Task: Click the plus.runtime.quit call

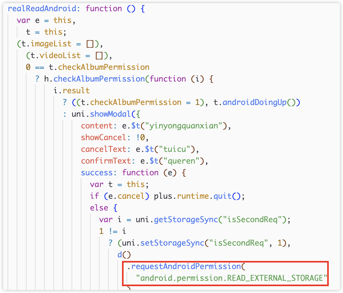Action: coord(197,196)
